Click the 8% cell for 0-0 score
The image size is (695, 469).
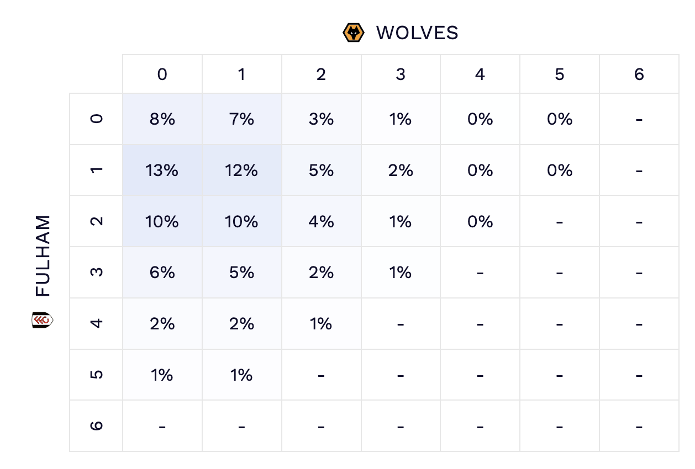coord(162,119)
